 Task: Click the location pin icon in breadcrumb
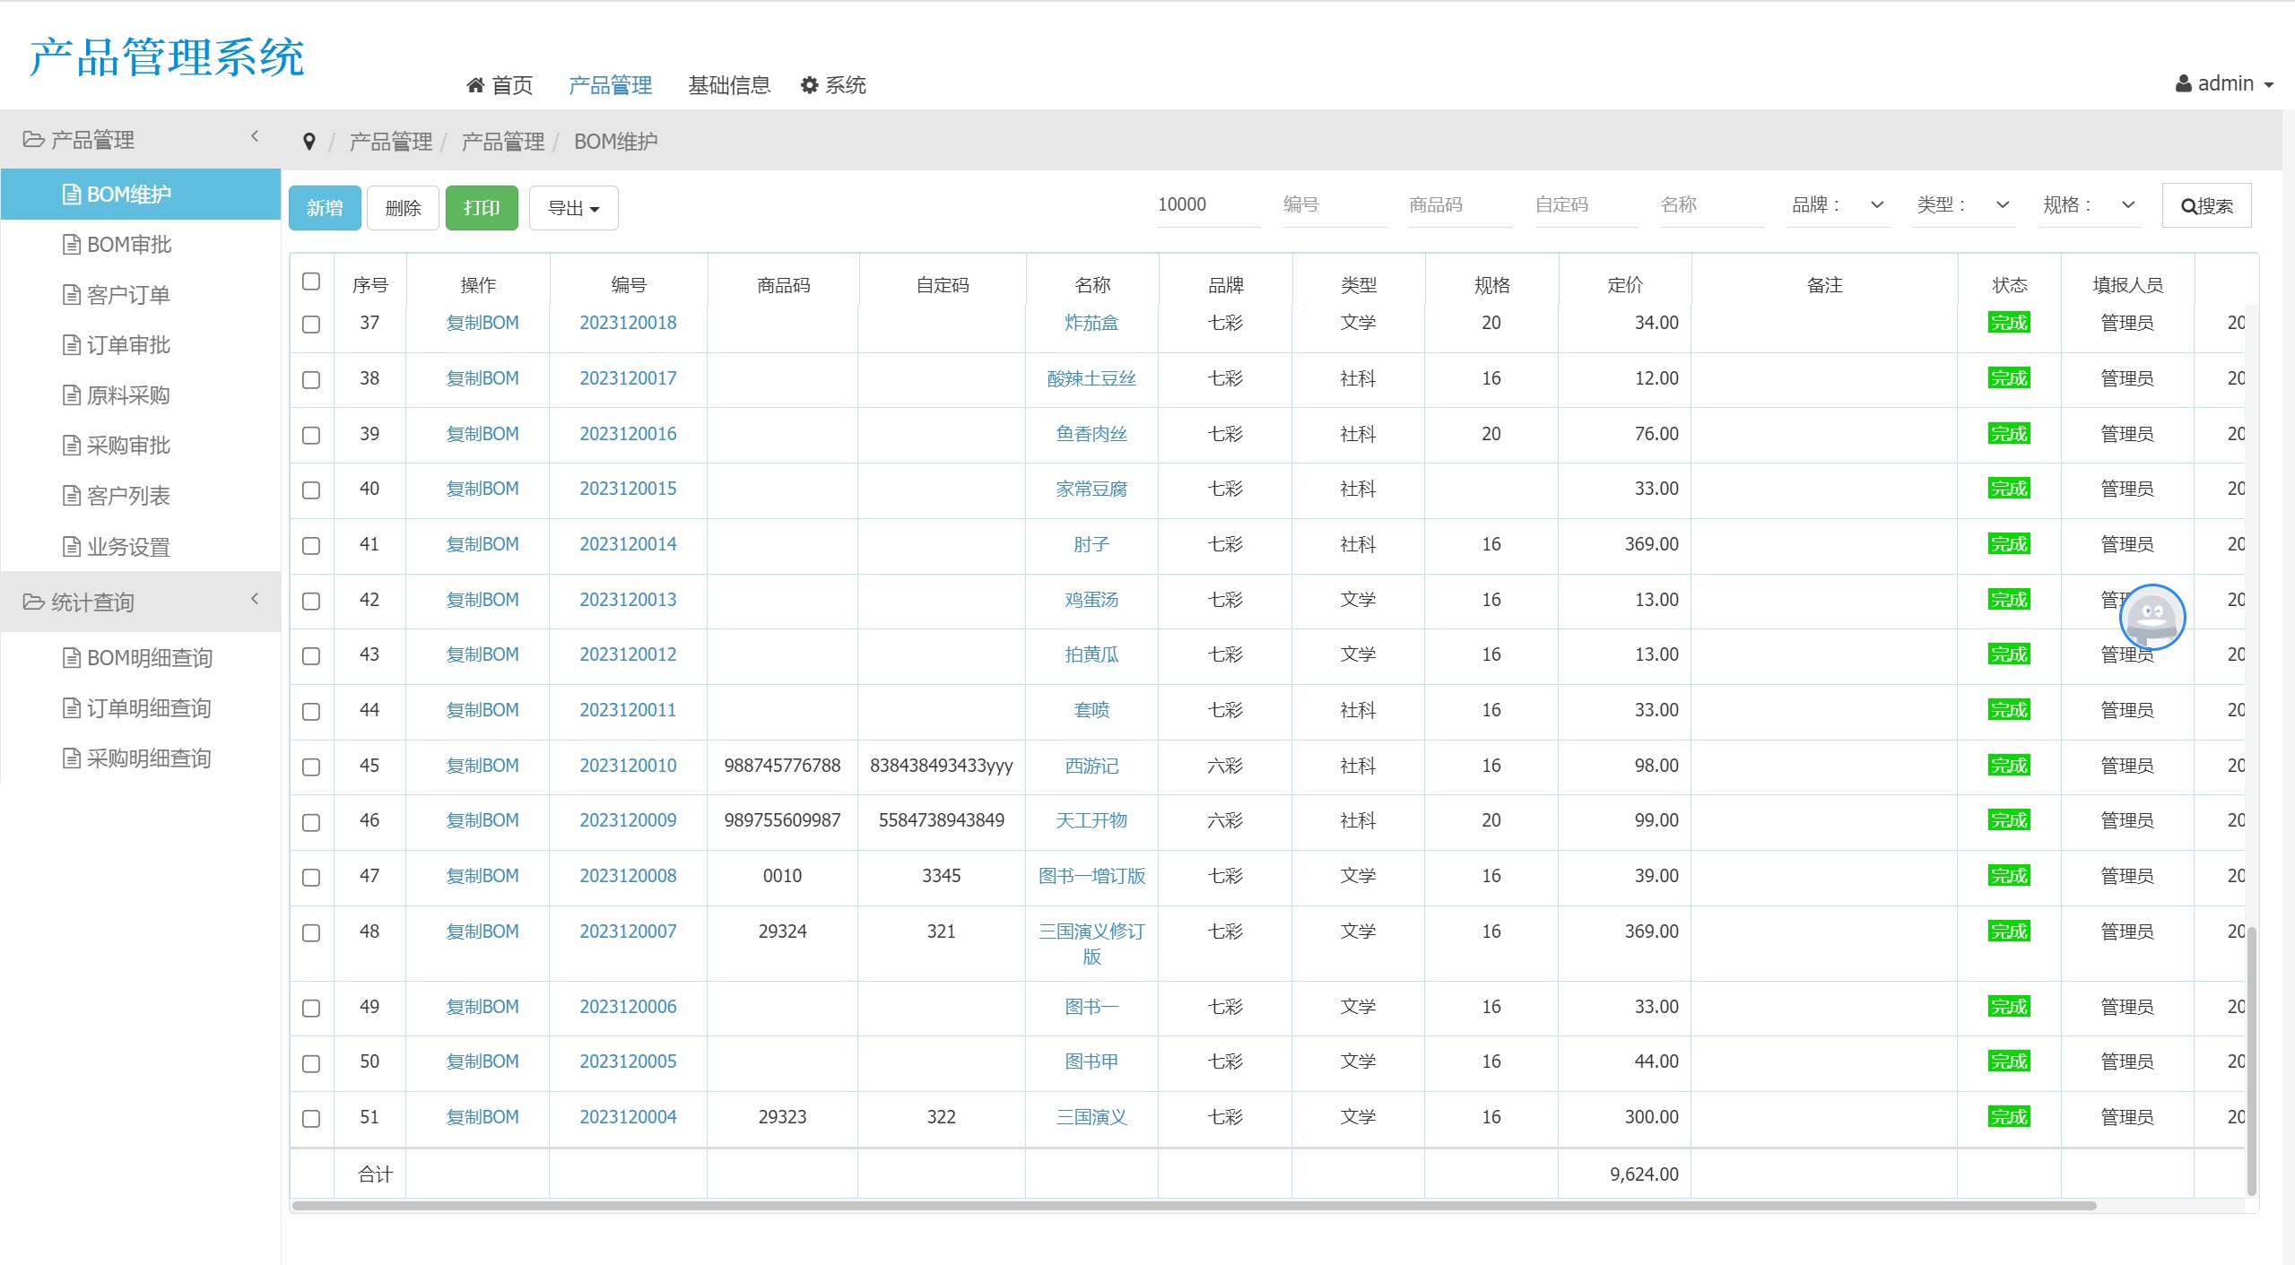[309, 142]
